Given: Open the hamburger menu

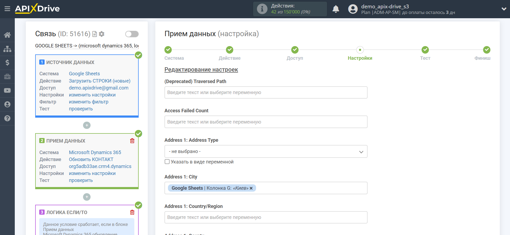Looking at the screenshot, I should (7, 9).
